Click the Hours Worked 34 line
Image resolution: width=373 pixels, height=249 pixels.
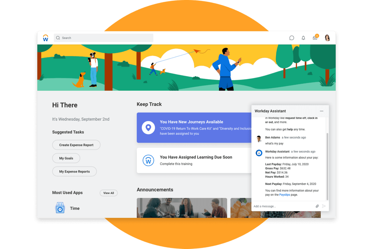click(x=277, y=177)
